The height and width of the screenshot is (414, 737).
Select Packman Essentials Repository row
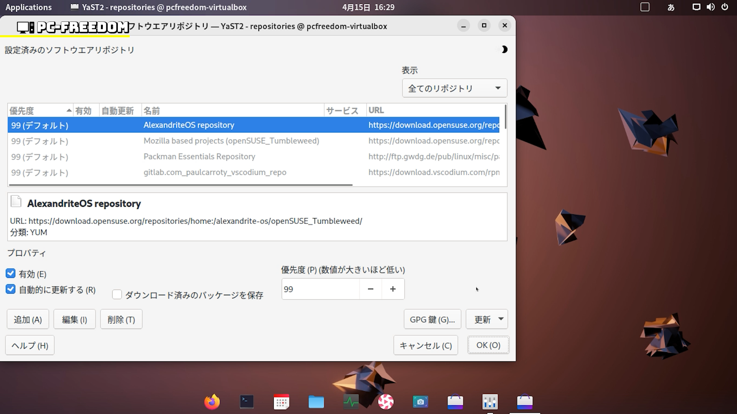pos(199,156)
